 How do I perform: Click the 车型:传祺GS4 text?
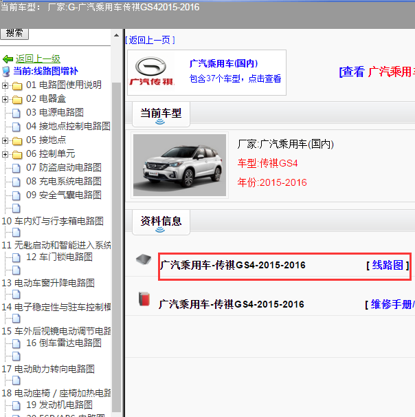(268, 163)
